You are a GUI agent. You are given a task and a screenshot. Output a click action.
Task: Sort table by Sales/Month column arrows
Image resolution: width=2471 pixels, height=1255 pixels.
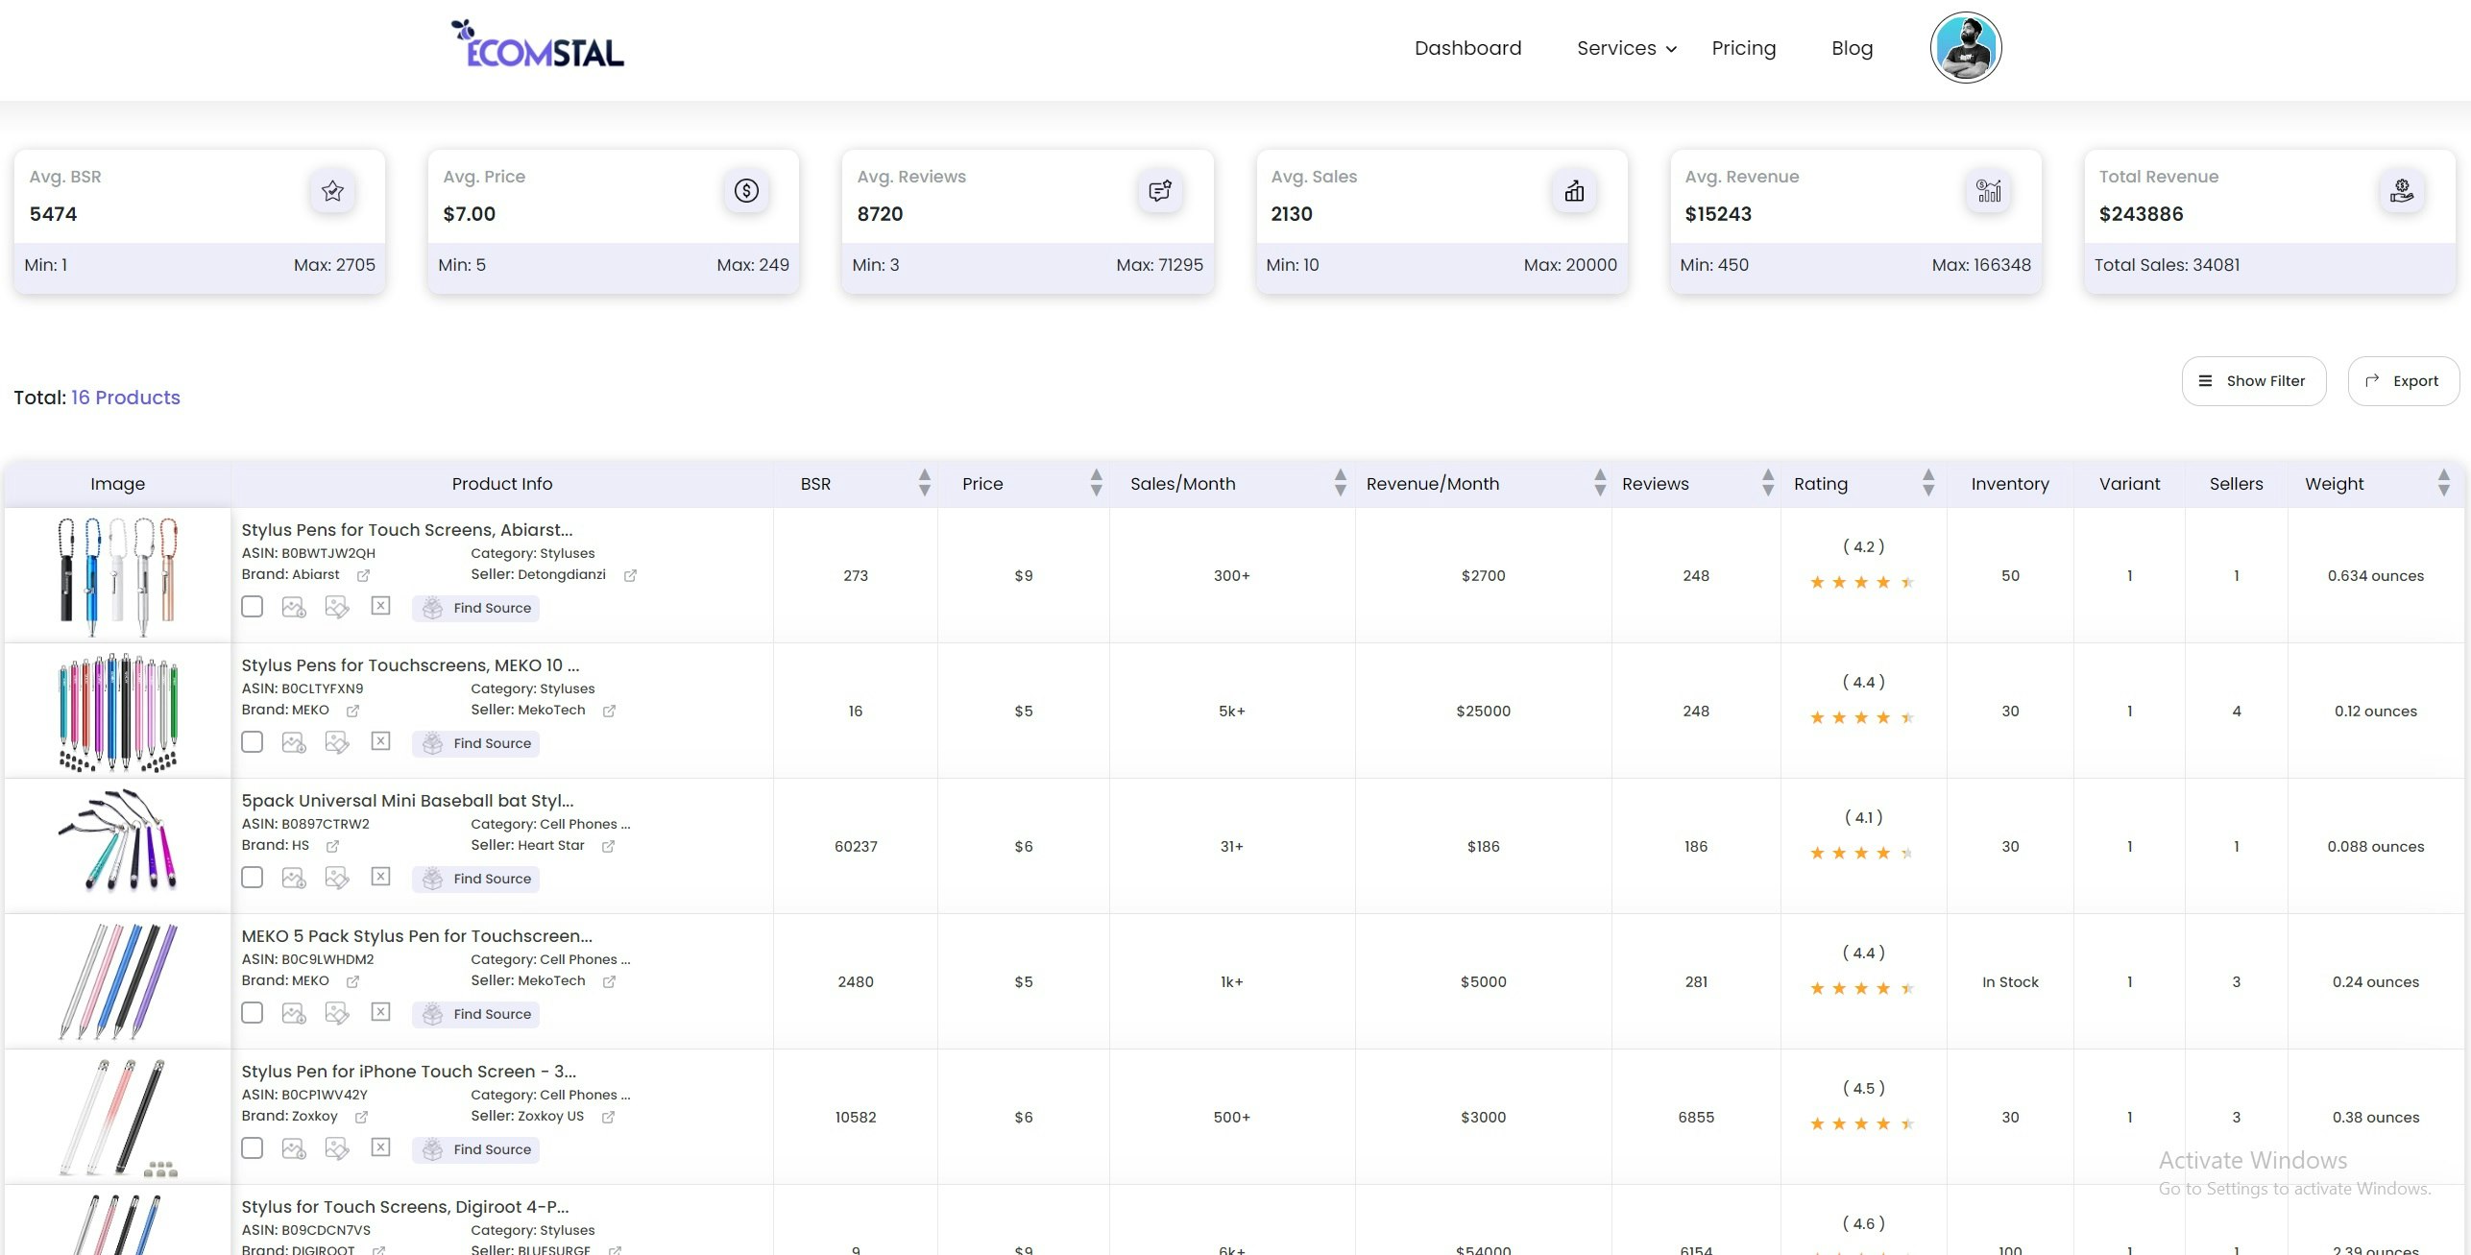[x=1340, y=483]
